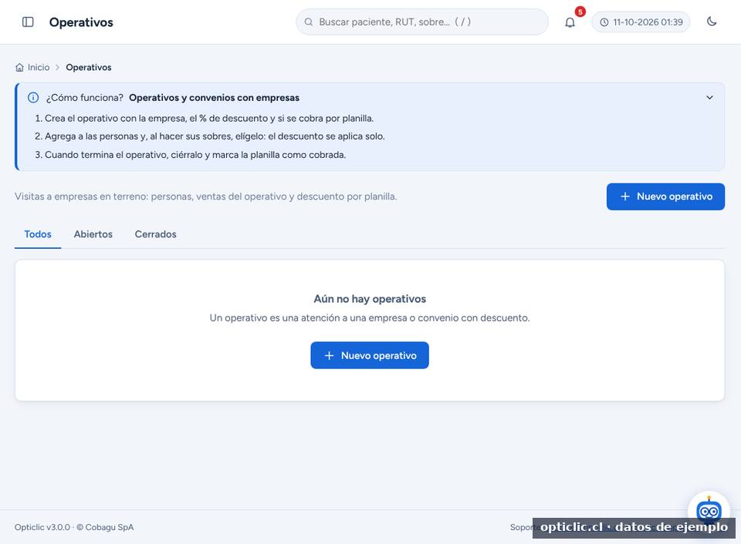Toggle the sidebar panel icon
Image resolution: width=741 pixels, height=544 pixels.
[x=28, y=22]
